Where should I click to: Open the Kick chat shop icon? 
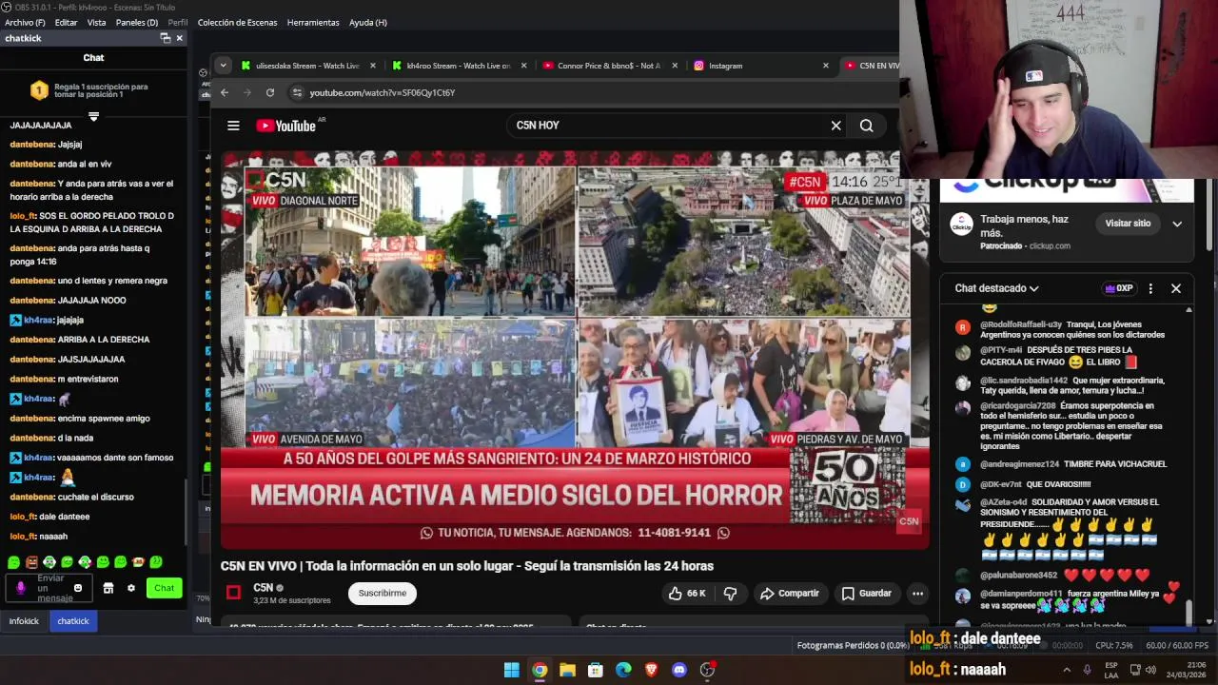[108, 588]
